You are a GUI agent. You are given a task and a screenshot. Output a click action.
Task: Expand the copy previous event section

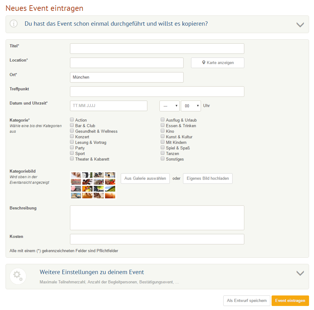point(300,24)
